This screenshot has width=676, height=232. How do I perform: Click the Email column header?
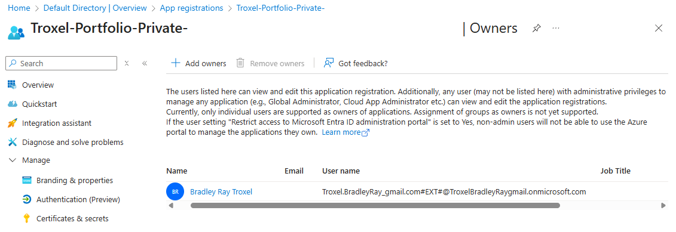tap(294, 171)
